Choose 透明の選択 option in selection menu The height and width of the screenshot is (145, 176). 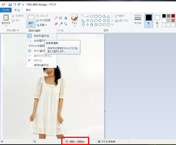point(41,65)
